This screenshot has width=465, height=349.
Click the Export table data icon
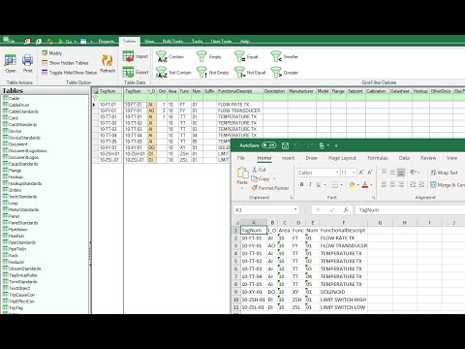(x=128, y=72)
